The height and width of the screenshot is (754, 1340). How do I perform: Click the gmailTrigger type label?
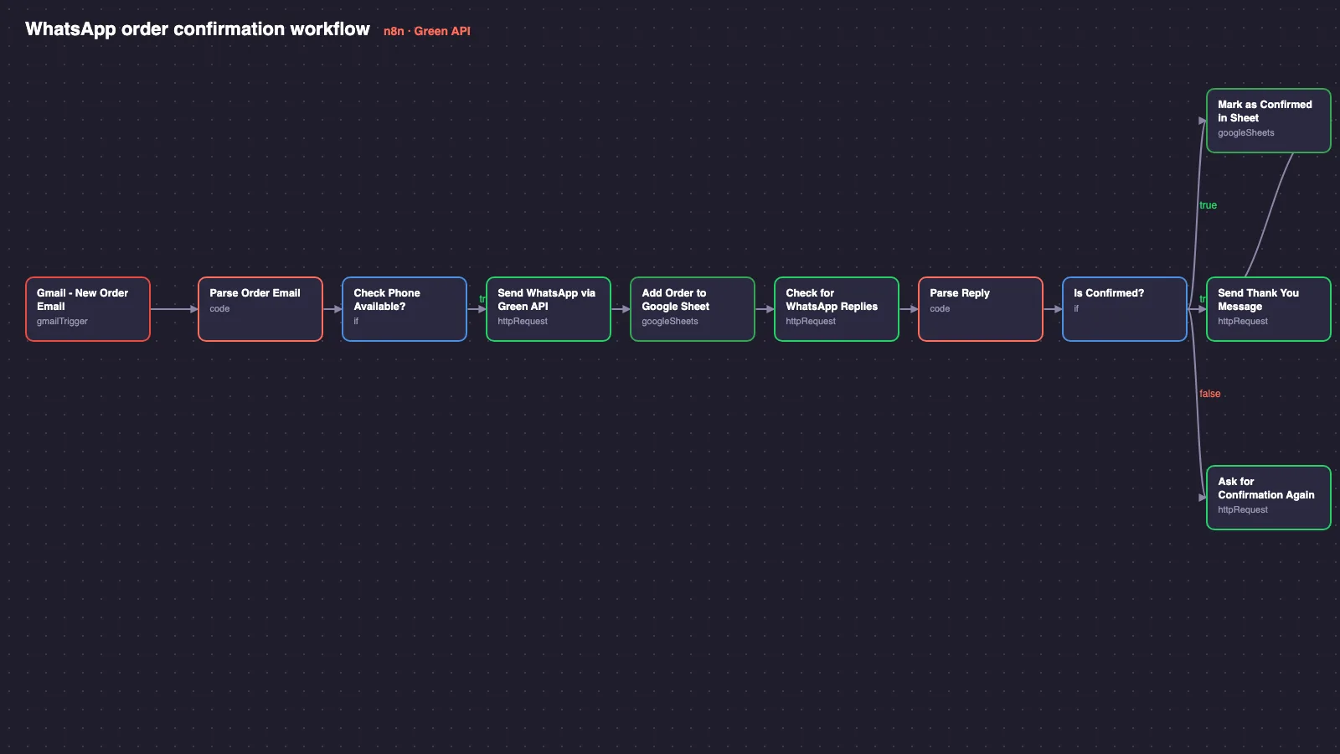[x=62, y=322]
